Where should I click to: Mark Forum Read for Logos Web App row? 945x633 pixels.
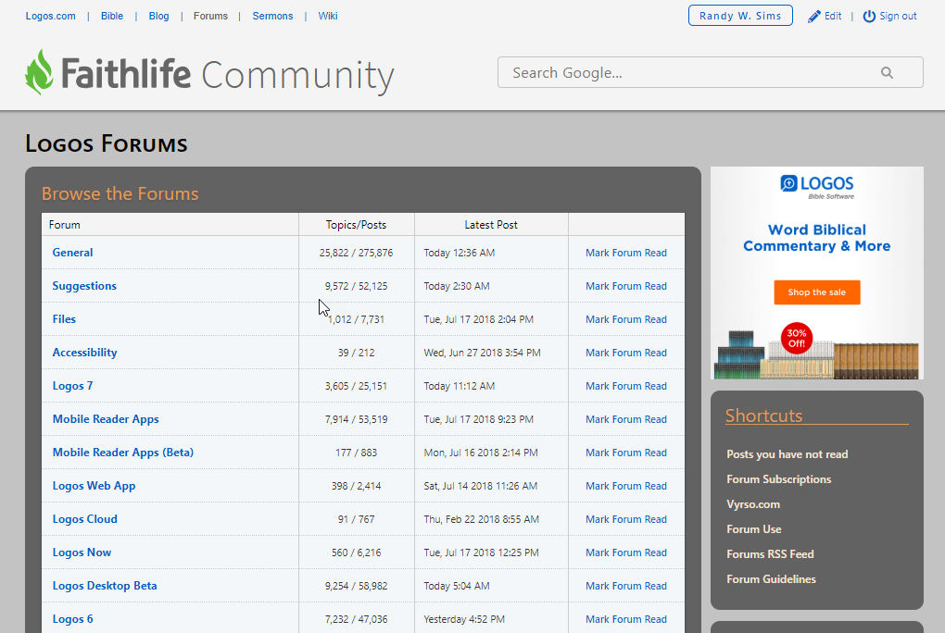tap(625, 486)
